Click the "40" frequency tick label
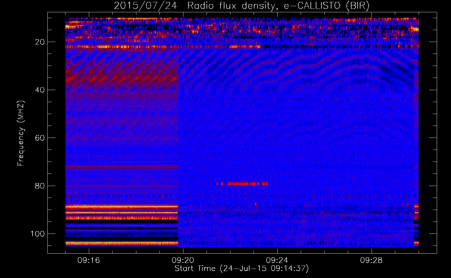 (x=40, y=90)
